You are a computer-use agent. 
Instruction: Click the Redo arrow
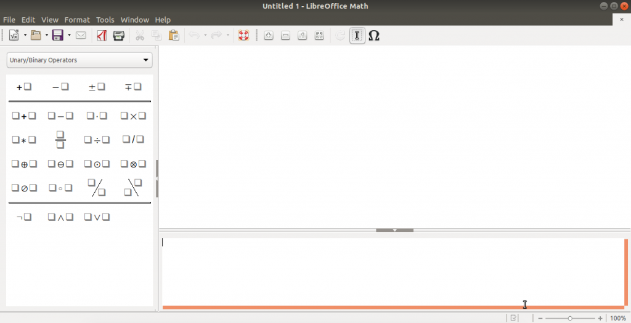[x=216, y=35]
